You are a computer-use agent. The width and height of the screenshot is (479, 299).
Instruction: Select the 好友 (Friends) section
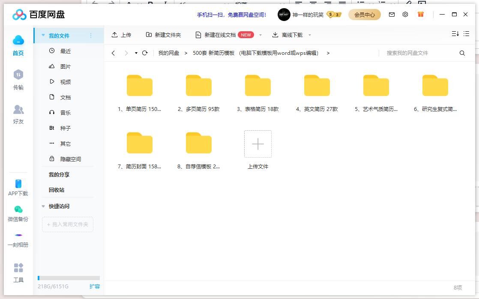tap(18, 114)
